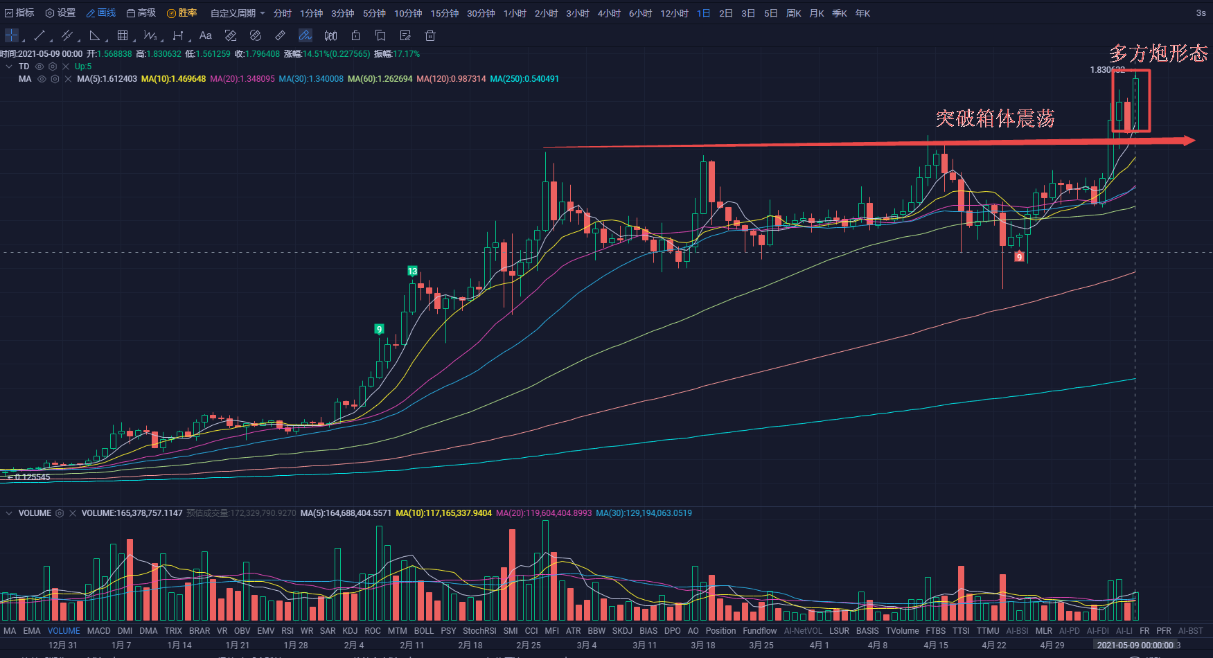1213x658 pixels.
Task: Open the 自定义周期 dropdown
Action: (x=238, y=13)
